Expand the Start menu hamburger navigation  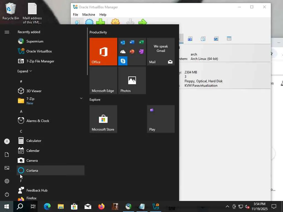(x=7, y=32)
